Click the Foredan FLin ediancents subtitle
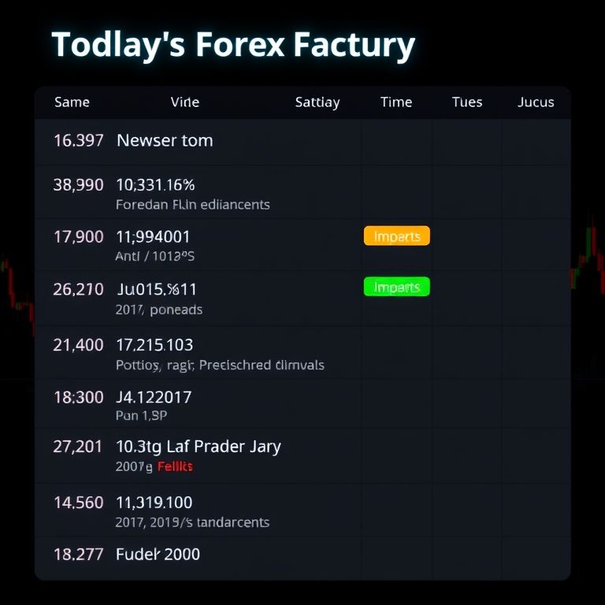 192,205
